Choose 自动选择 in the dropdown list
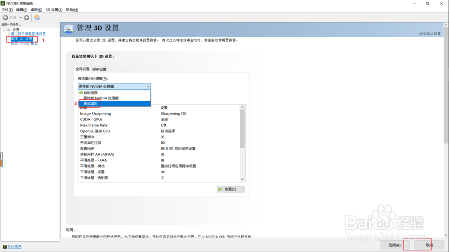Viewport: 449px width, 252px height. coord(114,93)
